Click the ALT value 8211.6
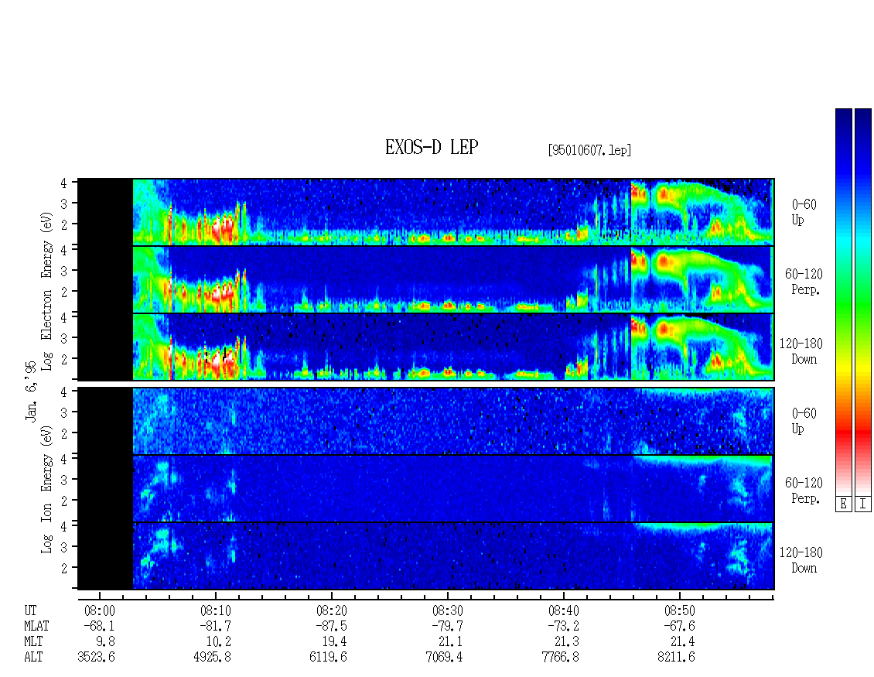874x677 pixels. 676,658
